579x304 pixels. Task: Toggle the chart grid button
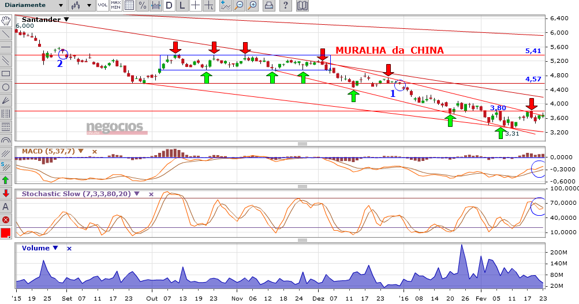tap(129, 5)
